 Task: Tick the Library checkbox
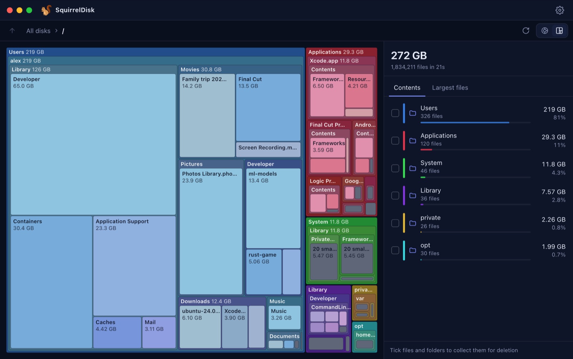point(395,195)
